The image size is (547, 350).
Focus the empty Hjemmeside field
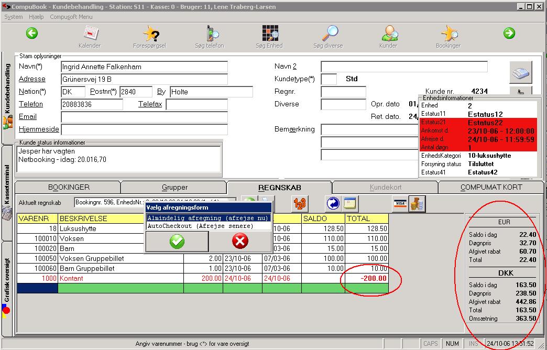(x=144, y=129)
